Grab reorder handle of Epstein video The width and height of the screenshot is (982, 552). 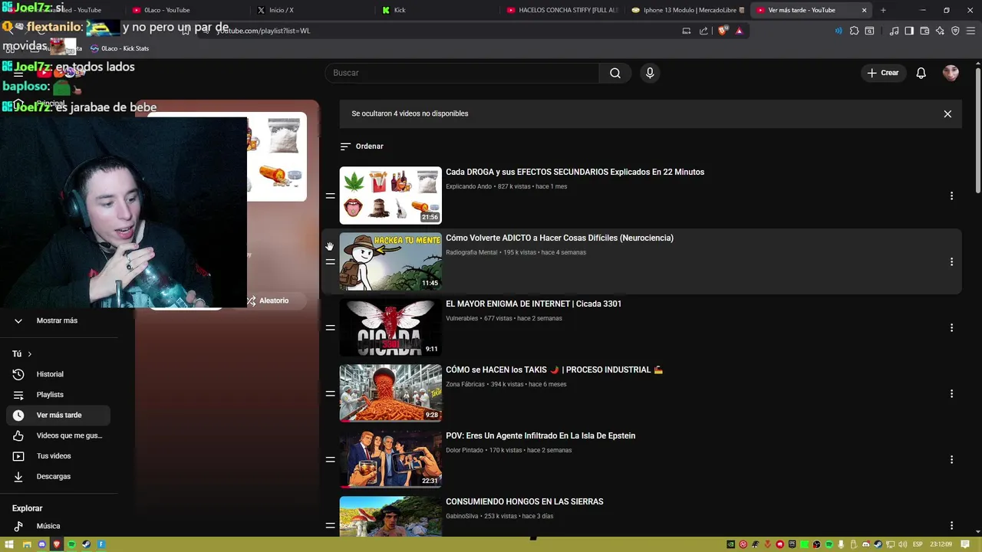(x=330, y=459)
